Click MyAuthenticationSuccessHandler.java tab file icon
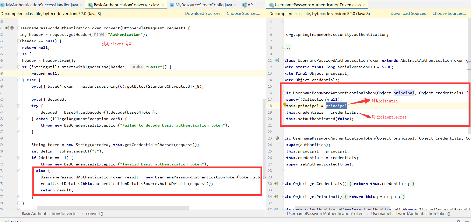Image resolution: width=471 pixels, height=222 pixels. click(3, 5)
